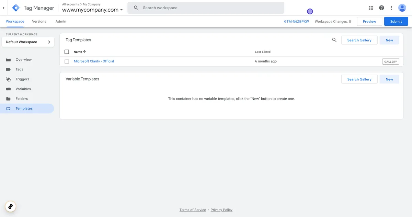Open the help question mark icon
Screen dimensions: 412x217
click(x=381, y=8)
